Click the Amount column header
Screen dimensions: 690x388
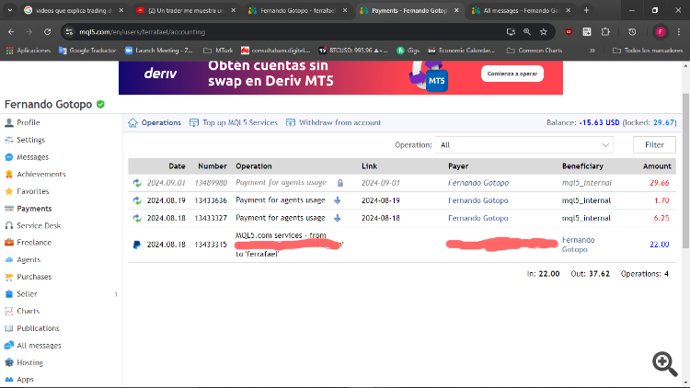(x=657, y=166)
